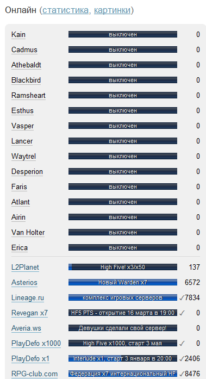
Task: Click the checkmark icon beside 2406 count
Action: (182, 359)
